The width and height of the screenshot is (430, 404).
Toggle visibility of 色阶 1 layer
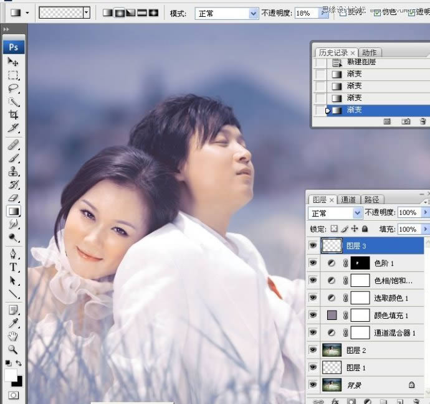[313, 263]
